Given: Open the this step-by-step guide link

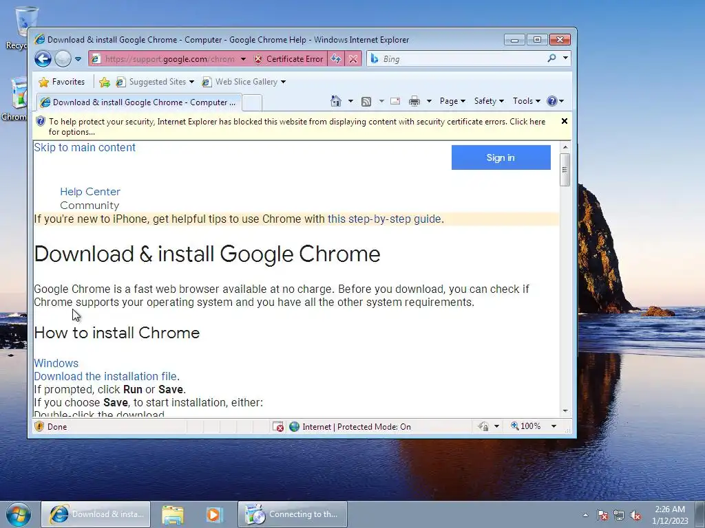Looking at the screenshot, I should click(x=384, y=219).
